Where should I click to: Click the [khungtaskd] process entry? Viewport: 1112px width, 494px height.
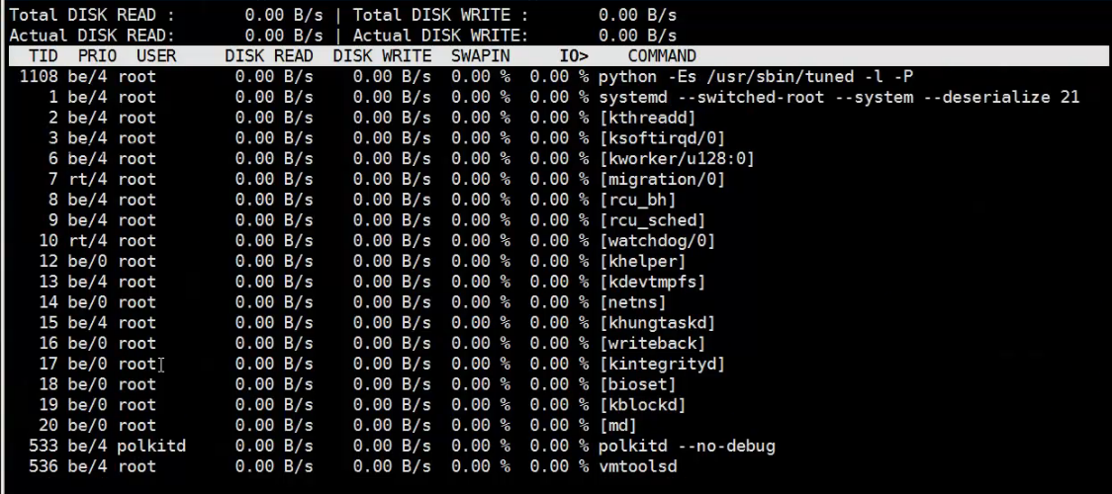click(658, 323)
